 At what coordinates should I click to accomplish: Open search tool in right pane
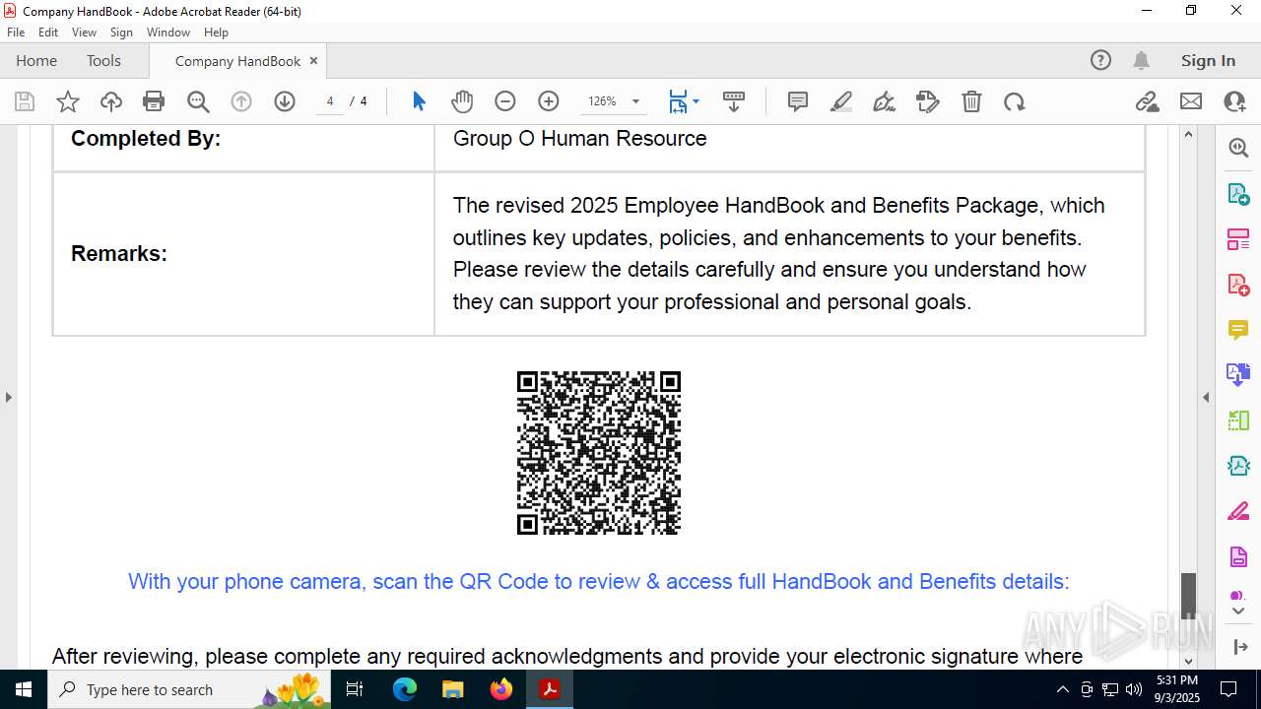(x=1238, y=148)
